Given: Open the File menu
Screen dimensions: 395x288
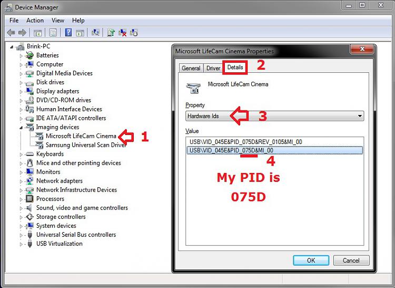Looking at the screenshot, I should pyautogui.click(x=14, y=21).
